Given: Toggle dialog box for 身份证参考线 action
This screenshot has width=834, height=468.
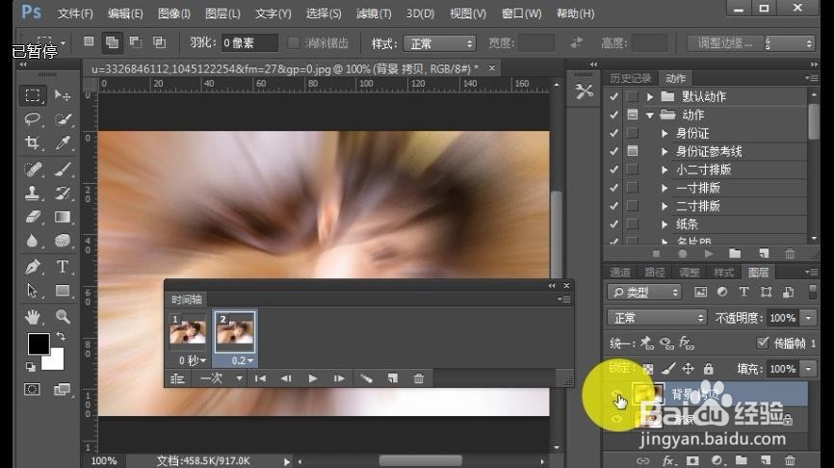Looking at the screenshot, I should point(633,151).
